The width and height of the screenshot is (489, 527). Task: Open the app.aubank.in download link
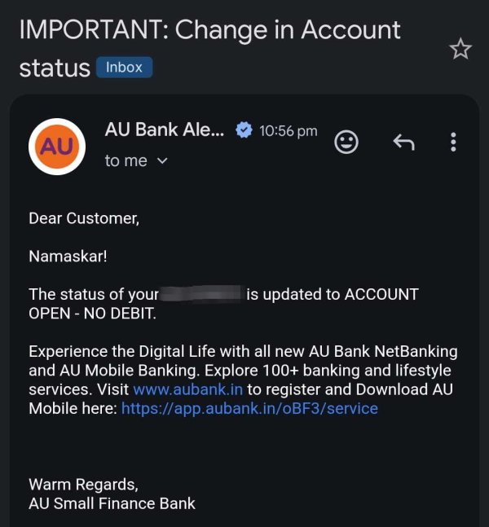[249, 408]
